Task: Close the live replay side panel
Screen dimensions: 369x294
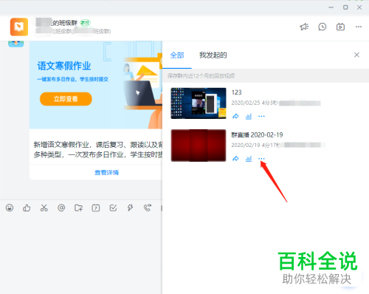Action: [x=356, y=55]
